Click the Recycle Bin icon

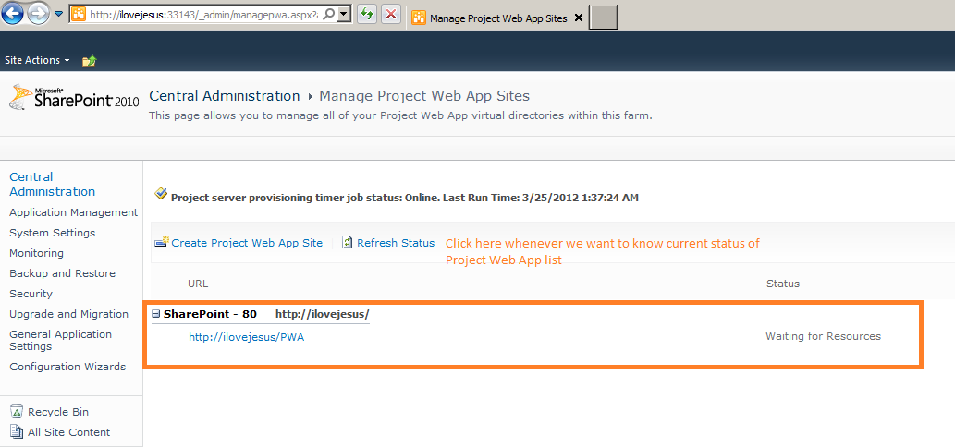pos(17,412)
